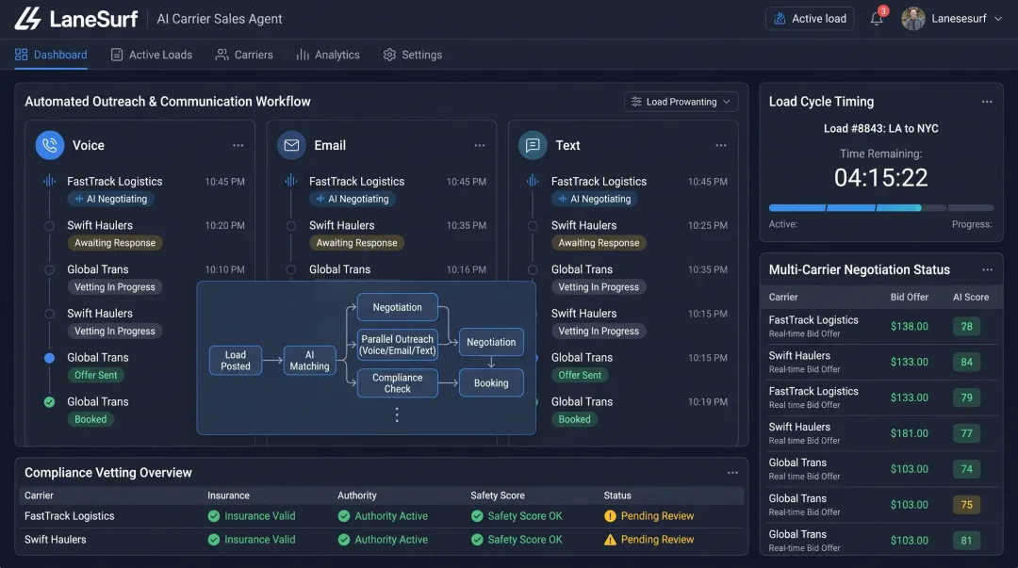Click the Compliance Check node in the workflow diagram
Screen dimensions: 1018x568
tap(398, 383)
